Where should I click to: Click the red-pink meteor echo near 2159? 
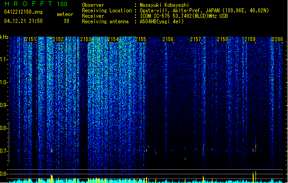point(255,149)
